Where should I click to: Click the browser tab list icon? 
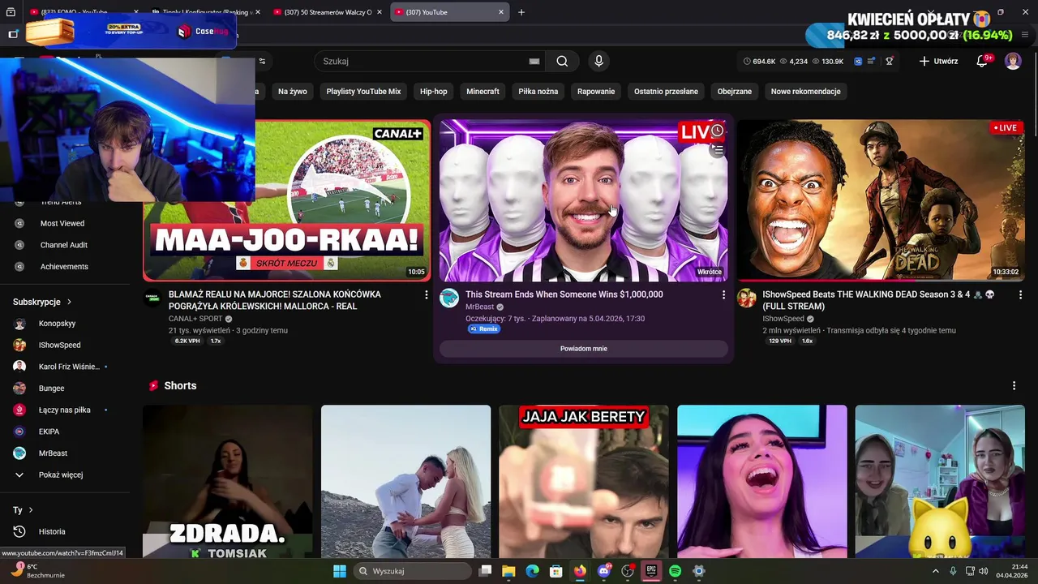[11, 12]
